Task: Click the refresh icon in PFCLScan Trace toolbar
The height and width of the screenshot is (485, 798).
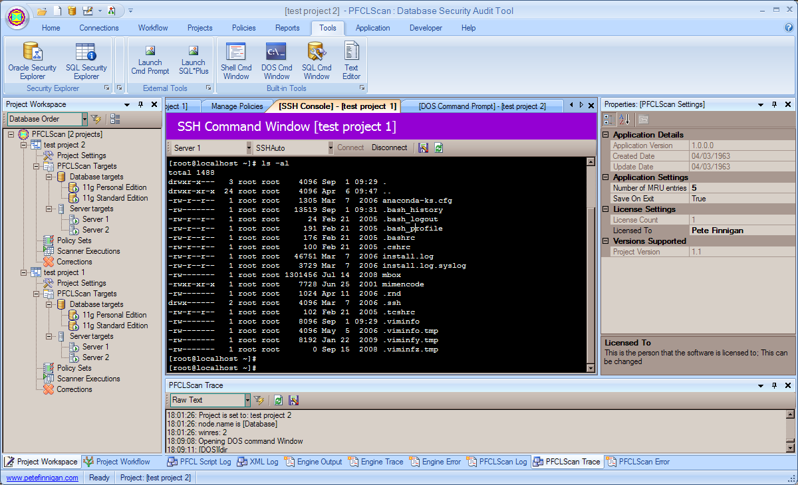Action: (x=278, y=400)
